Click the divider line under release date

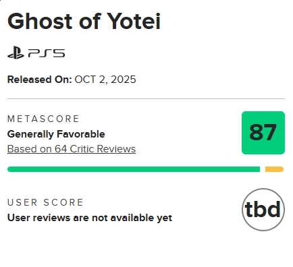tap(146, 98)
